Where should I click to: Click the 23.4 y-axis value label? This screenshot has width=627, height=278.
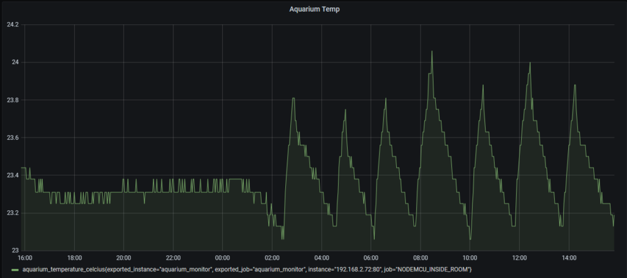[12, 175]
